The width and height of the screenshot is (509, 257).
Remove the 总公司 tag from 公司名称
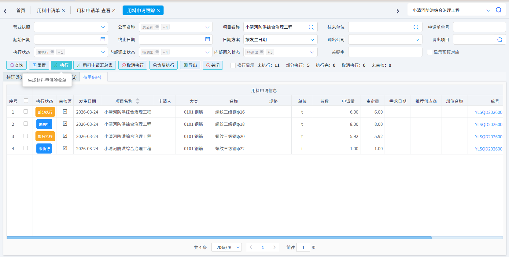tap(157, 27)
